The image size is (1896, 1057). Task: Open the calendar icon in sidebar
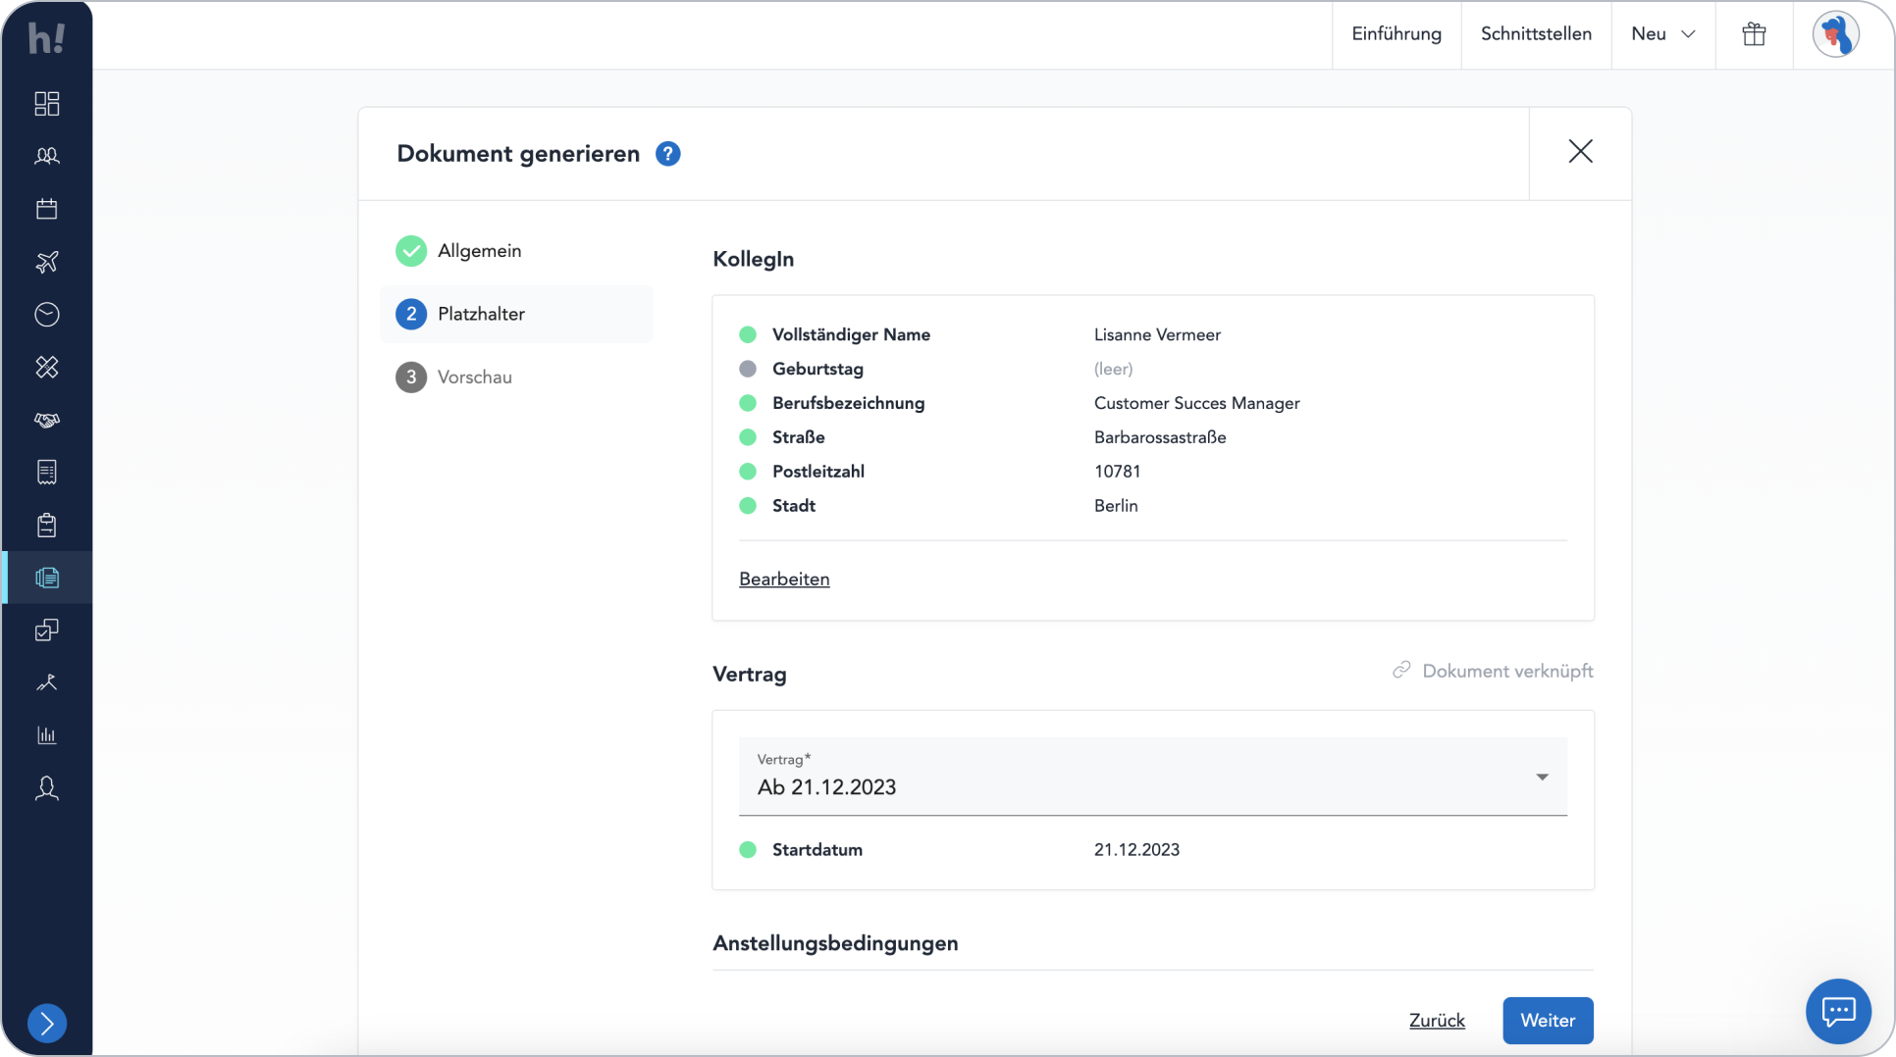tap(46, 209)
